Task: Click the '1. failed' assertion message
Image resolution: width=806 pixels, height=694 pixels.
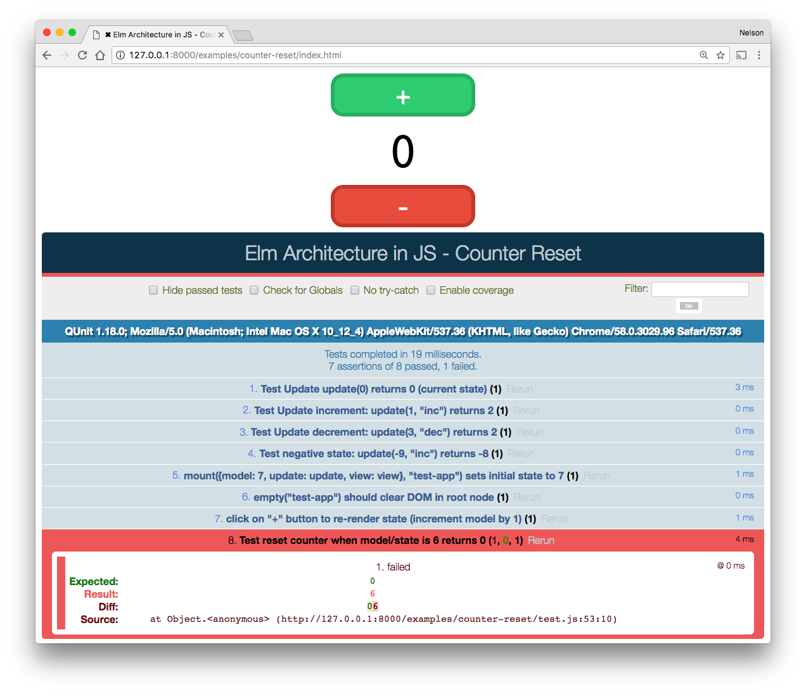Action: click(393, 567)
